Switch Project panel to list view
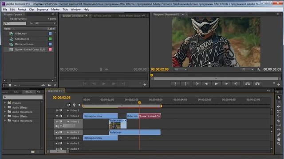Viewport: 284px width, 159px height. click(5, 85)
